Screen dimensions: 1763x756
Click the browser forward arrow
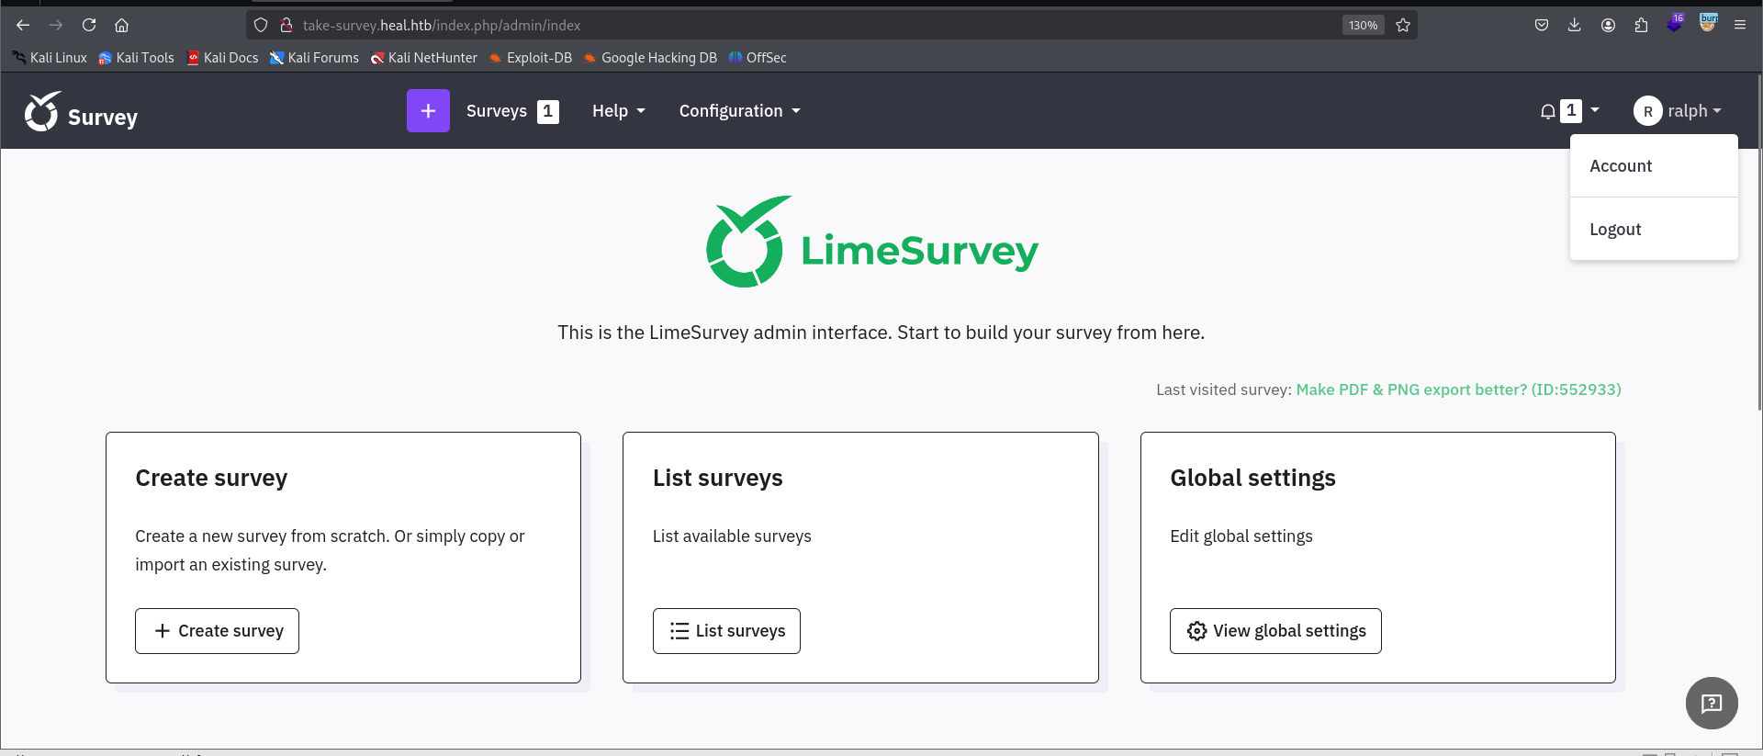[56, 25]
